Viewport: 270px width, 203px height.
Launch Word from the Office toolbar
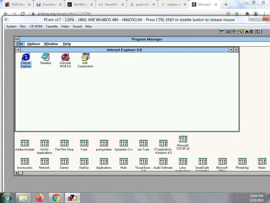222,31
